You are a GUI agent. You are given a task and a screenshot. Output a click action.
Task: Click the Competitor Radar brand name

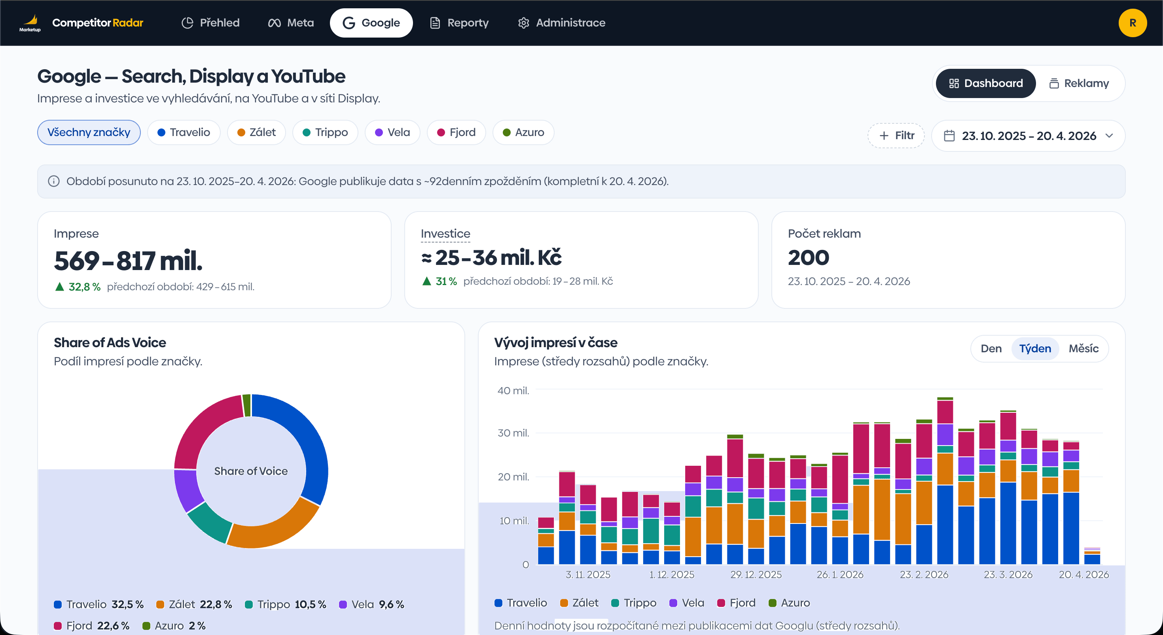(x=98, y=23)
